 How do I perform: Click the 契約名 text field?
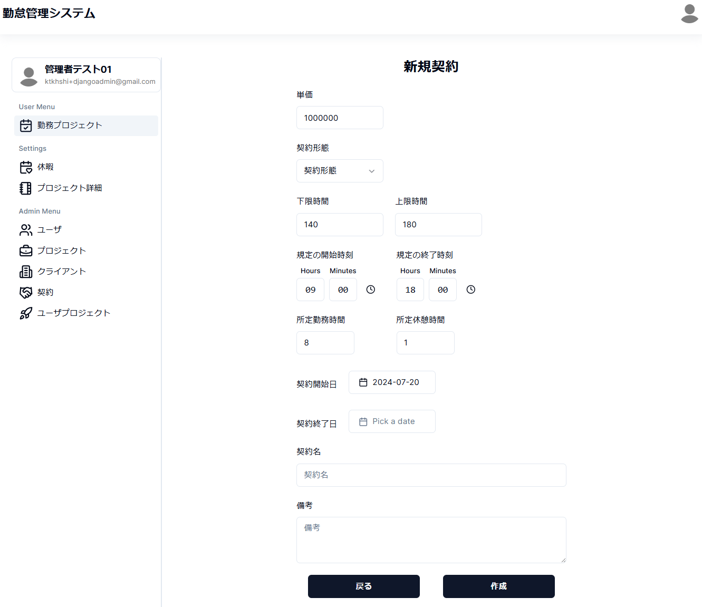pyautogui.click(x=431, y=475)
